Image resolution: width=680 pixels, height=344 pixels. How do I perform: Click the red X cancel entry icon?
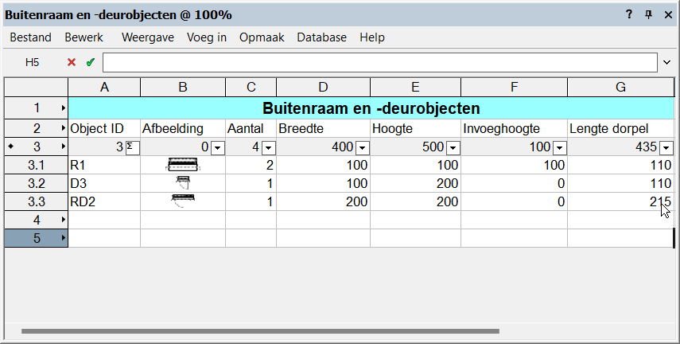tap(72, 62)
